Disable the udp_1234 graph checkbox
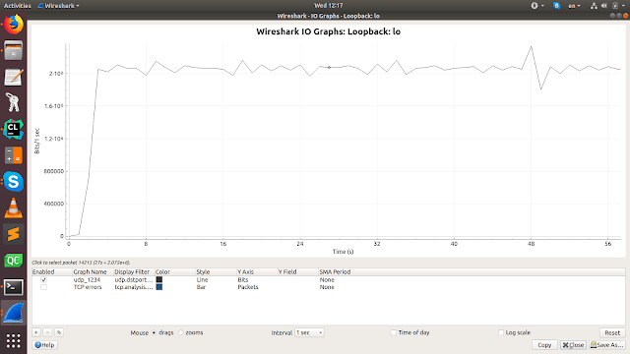This screenshot has height=354, width=630. click(43, 279)
